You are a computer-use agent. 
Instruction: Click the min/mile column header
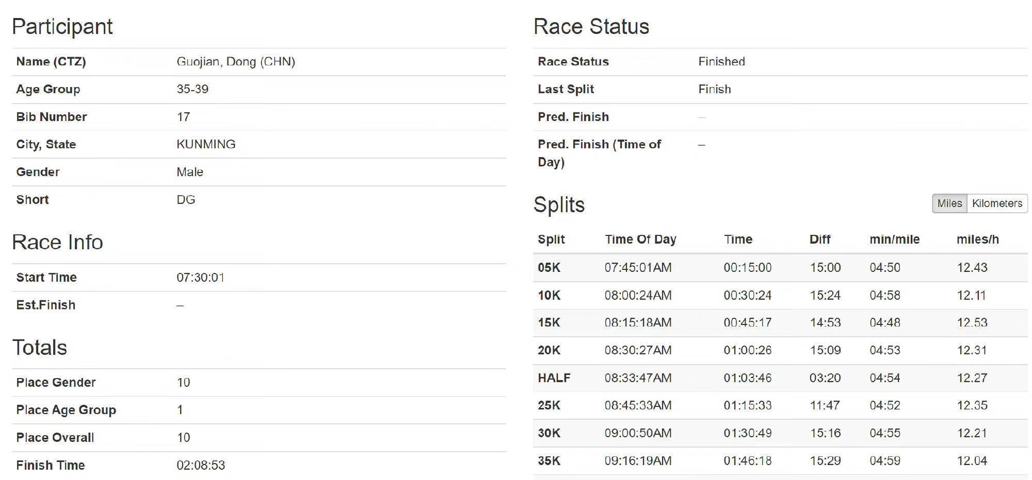coord(894,239)
